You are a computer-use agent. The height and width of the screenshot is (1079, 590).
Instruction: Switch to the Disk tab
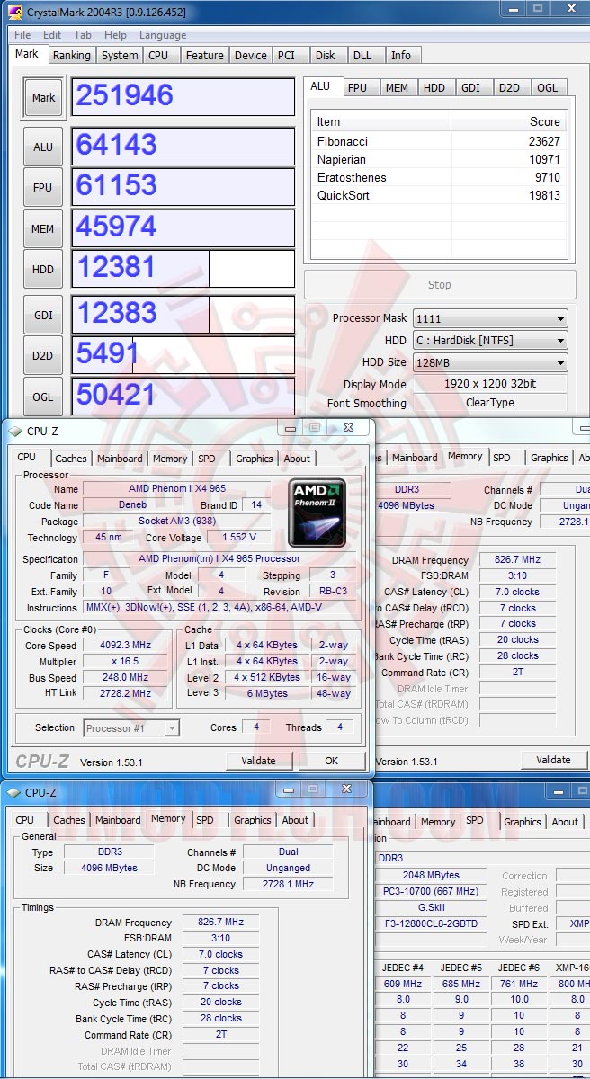(x=326, y=55)
